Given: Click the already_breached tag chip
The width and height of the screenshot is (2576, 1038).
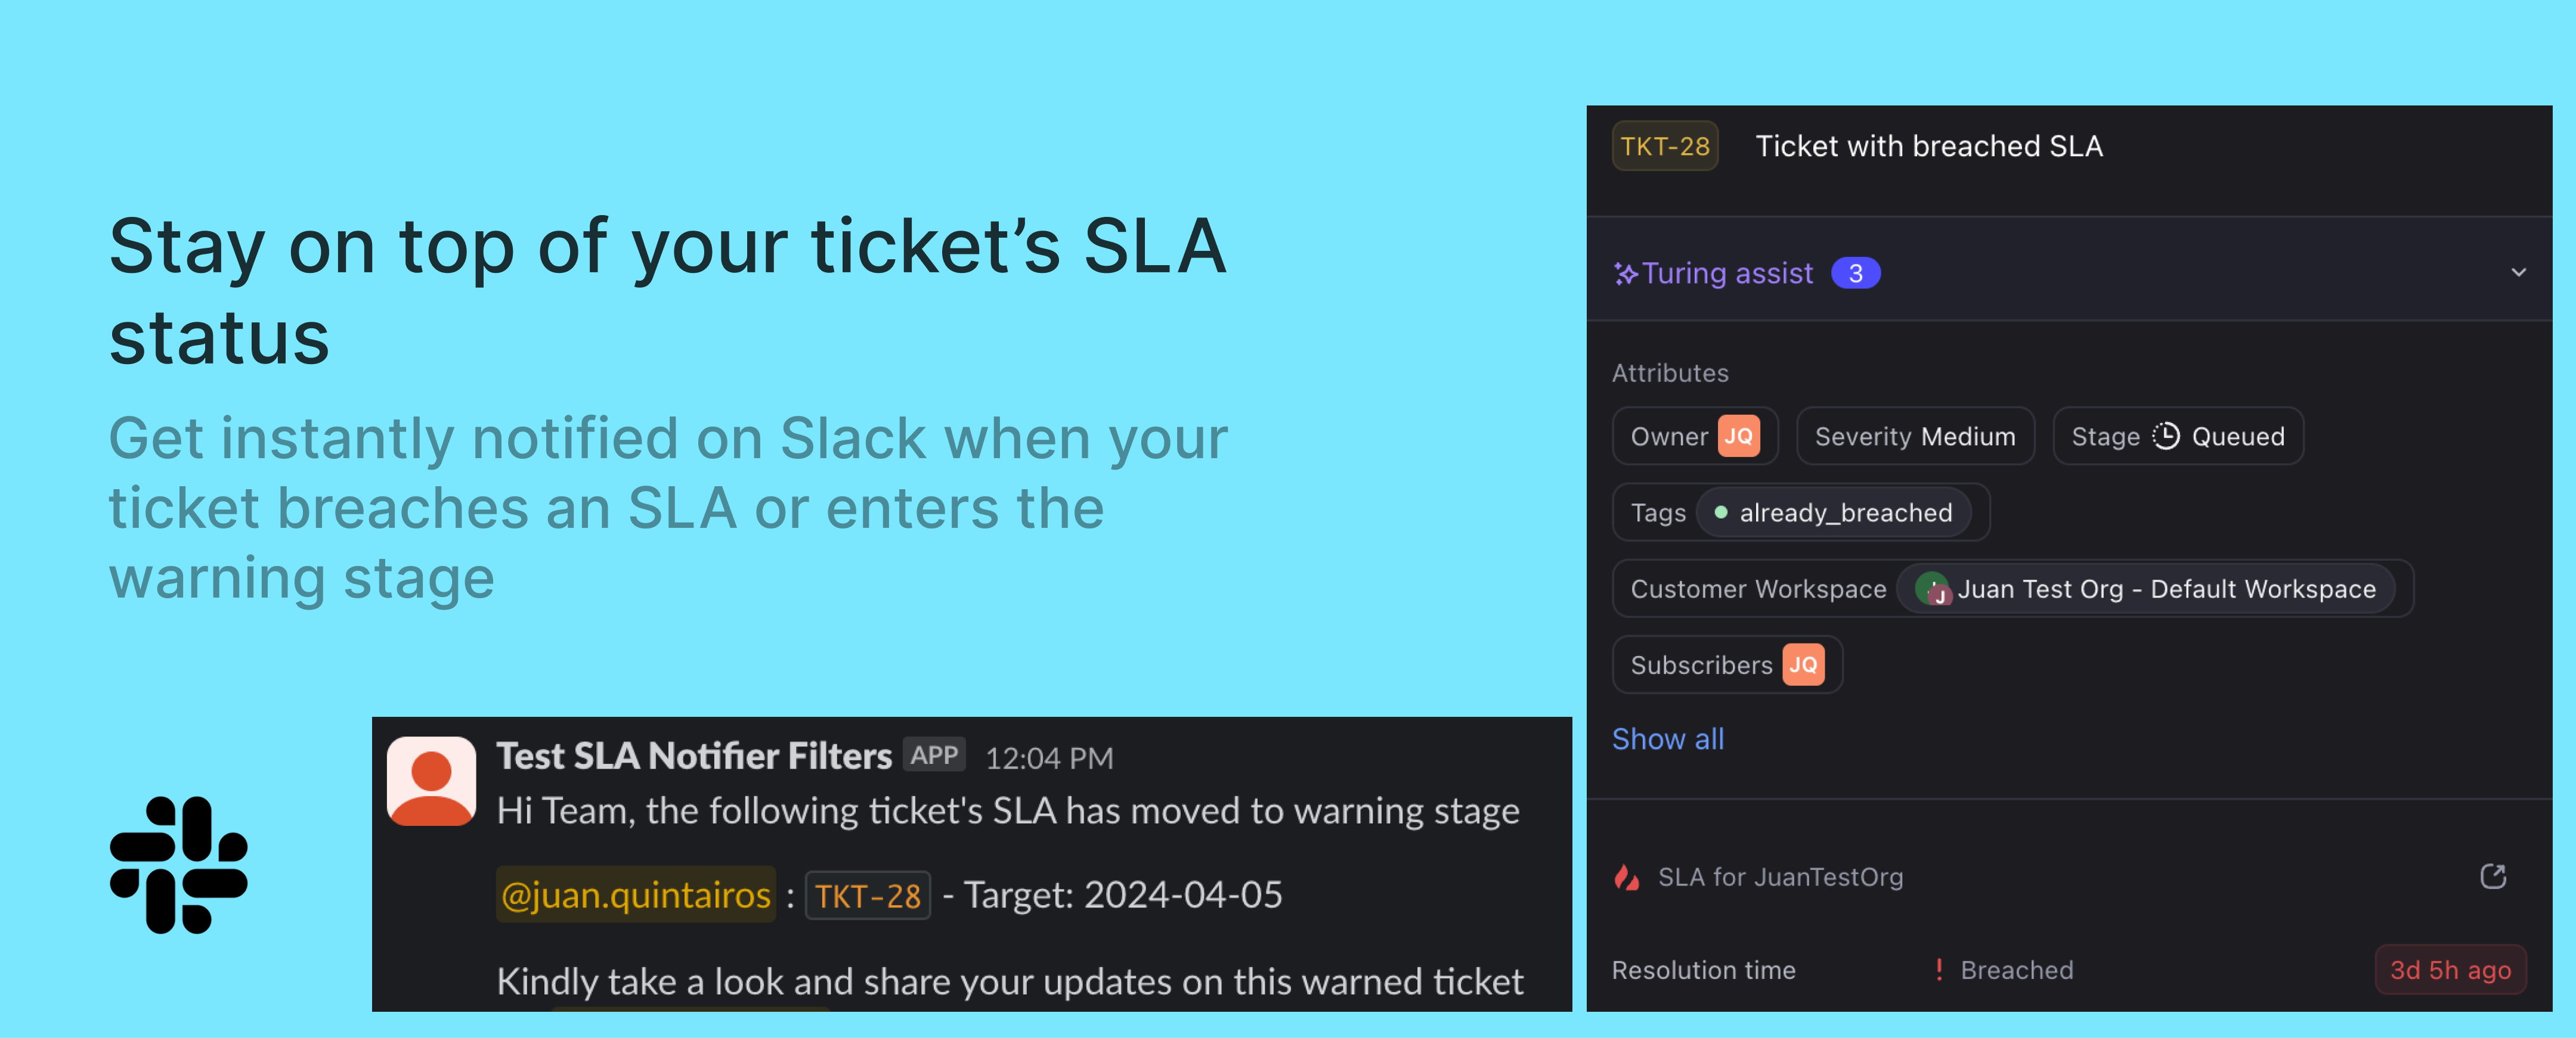Looking at the screenshot, I should click(x=1834, y=514).
